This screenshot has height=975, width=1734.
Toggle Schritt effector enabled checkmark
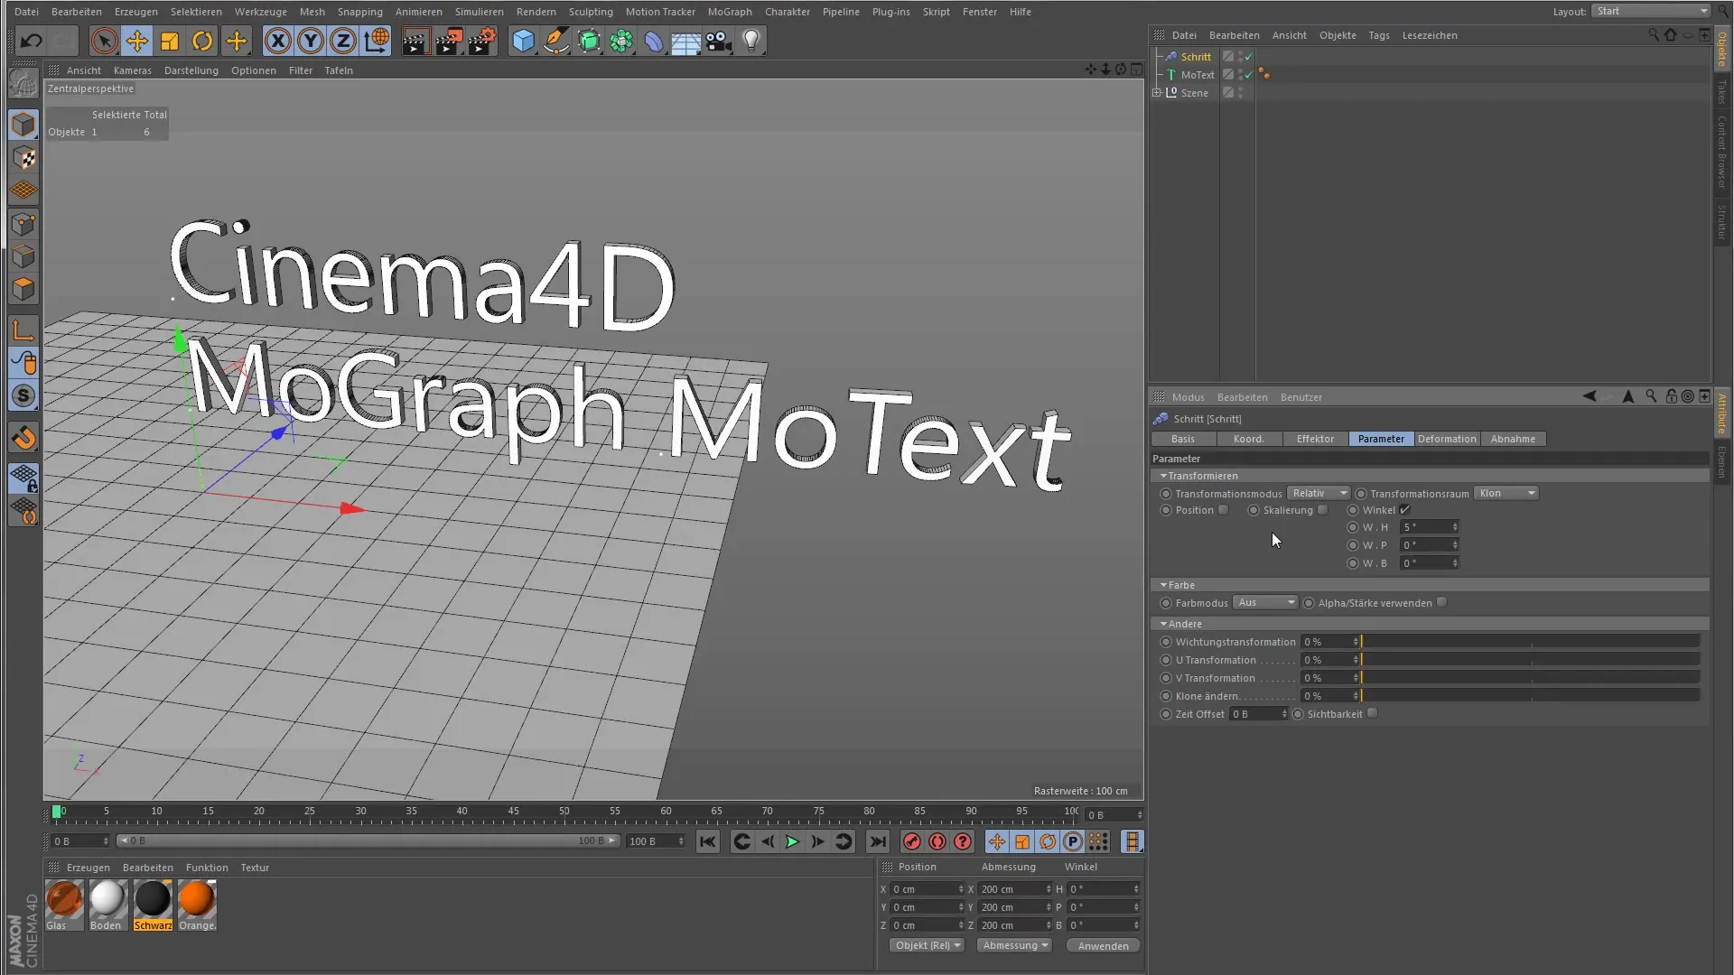click(1249, 56)
